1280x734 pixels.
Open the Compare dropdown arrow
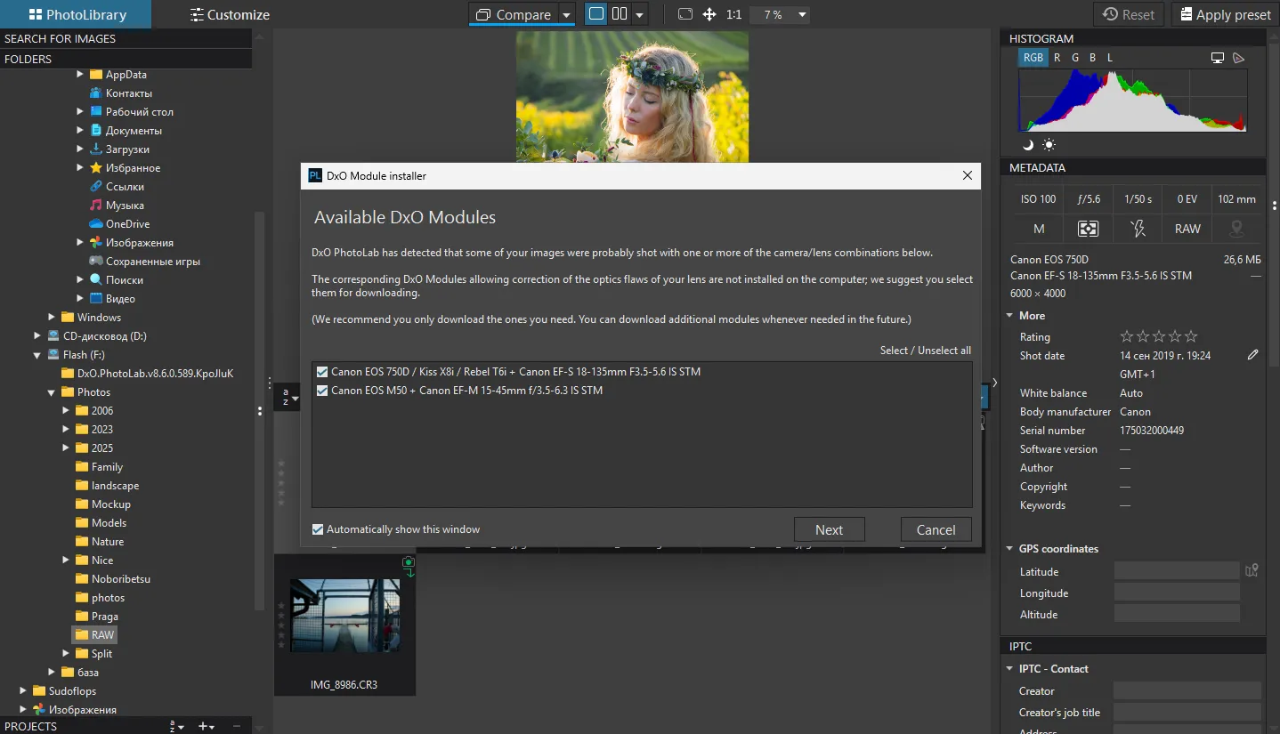[567, 14]
